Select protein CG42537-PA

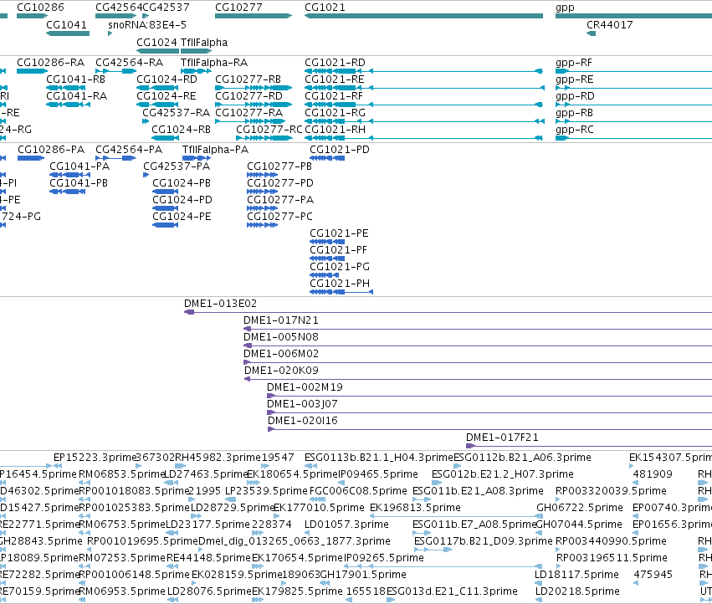coord(177,166)
